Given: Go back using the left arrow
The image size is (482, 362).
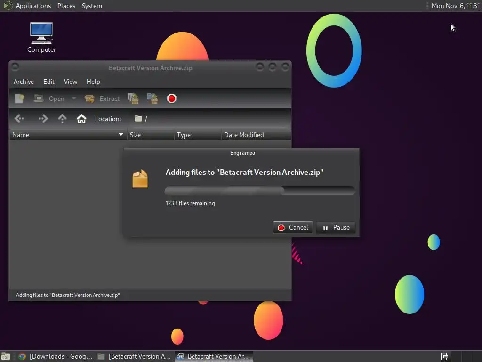Looking at the screenshot, I should [19, 118].
